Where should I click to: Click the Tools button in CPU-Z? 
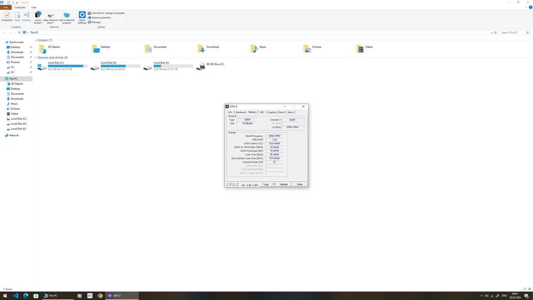point(266,184)
